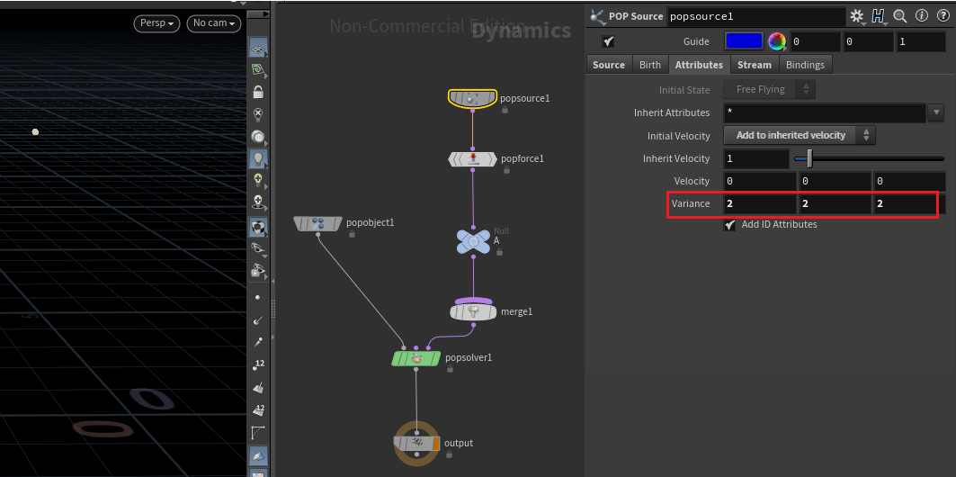
Task: Click the first Variance value field
Action: click(x=760, y=203)
